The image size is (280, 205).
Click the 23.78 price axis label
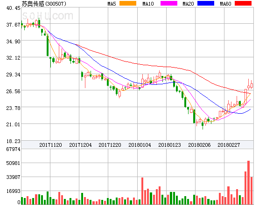pos(13,108)
